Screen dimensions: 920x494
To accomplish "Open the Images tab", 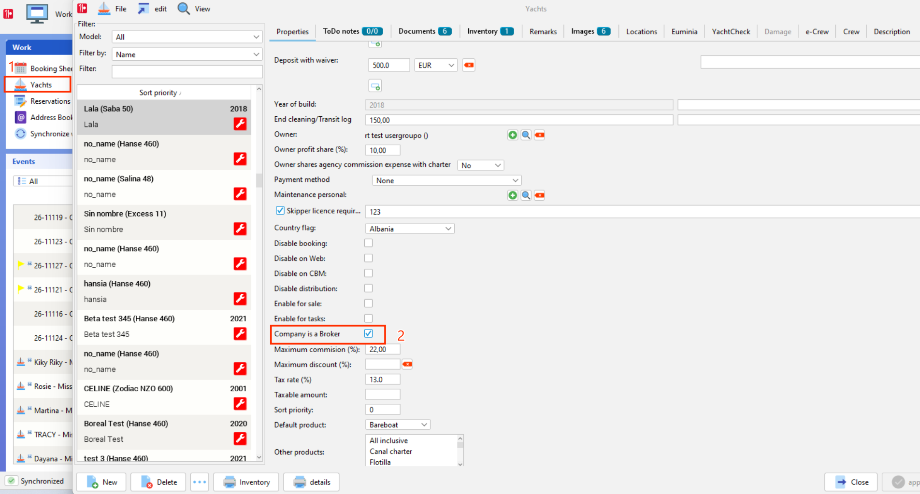I will 590,31.
